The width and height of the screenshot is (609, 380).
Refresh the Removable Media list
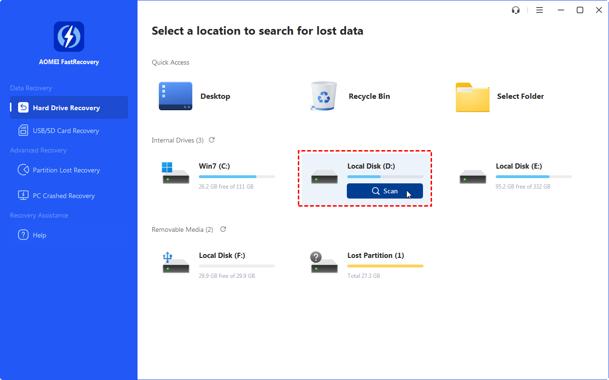click(223, 229)
